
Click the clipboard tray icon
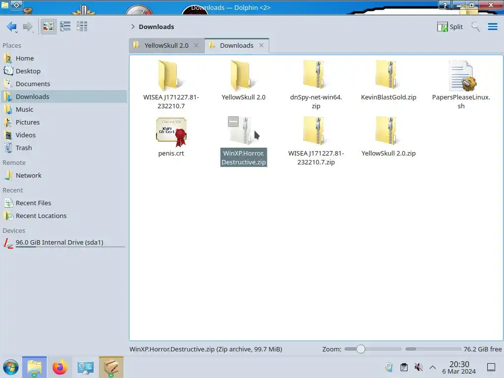(404, 367)
